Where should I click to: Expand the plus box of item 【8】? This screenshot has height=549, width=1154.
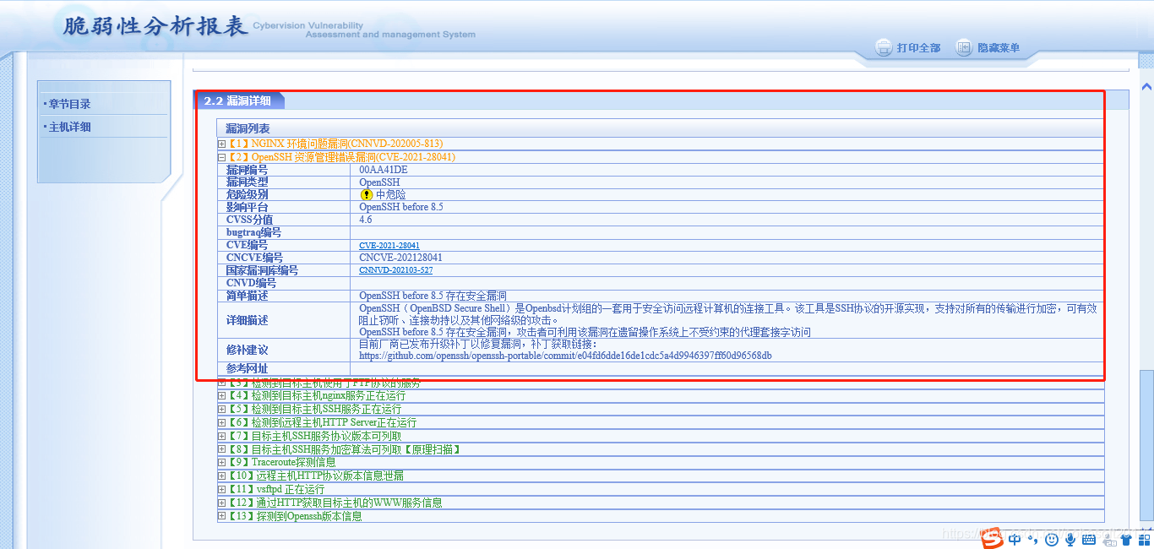(x=222, y=449)
